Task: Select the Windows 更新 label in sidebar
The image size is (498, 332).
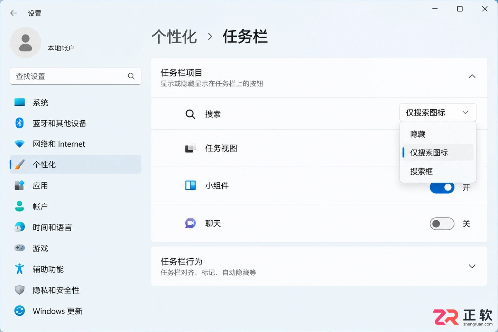Action: coord(58,311)
